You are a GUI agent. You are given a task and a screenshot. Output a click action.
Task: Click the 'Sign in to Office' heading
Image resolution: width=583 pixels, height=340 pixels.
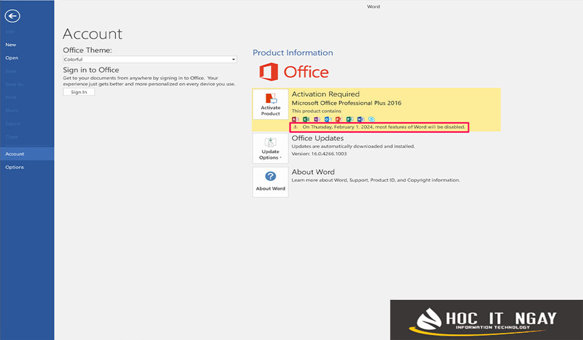91,70
